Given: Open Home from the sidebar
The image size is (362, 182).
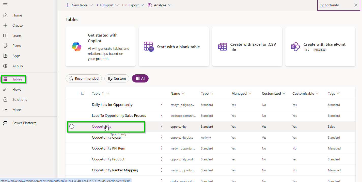Looking at the screenshot, I should point(17,15).
